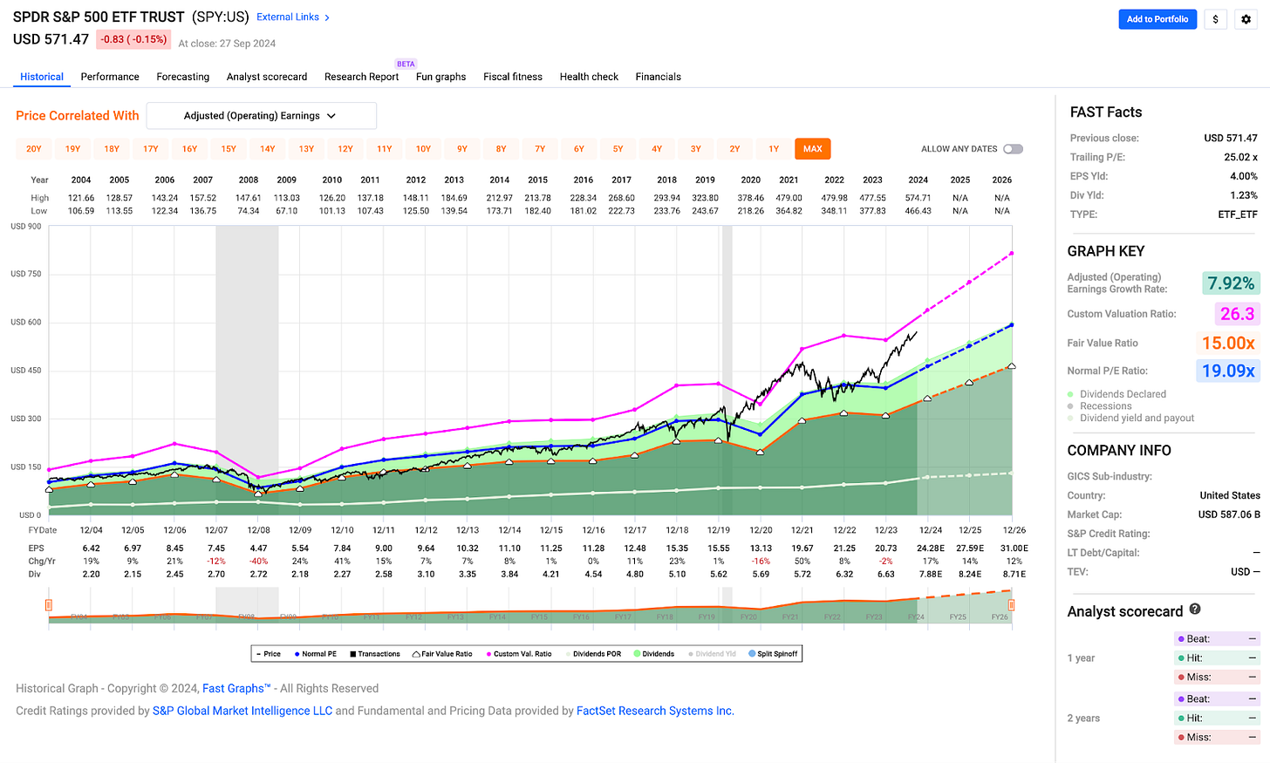This screenshot has height=763, width=1270.
Task: Open the S&P Global Market Intelligence LLC link
Action: click(x=242, y=711)
